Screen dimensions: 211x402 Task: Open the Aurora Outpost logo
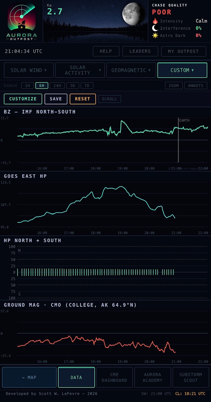point(22,21)
